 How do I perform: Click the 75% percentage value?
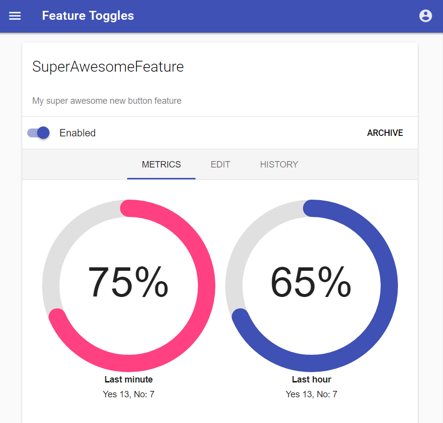(x=128, y=282)
